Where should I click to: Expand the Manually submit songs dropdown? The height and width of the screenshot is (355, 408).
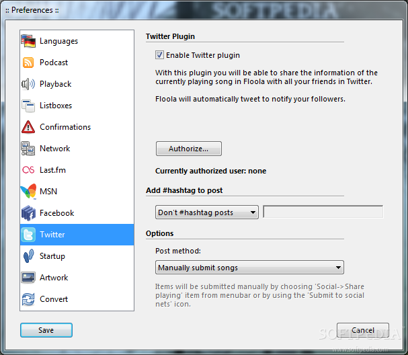[249, 268]
